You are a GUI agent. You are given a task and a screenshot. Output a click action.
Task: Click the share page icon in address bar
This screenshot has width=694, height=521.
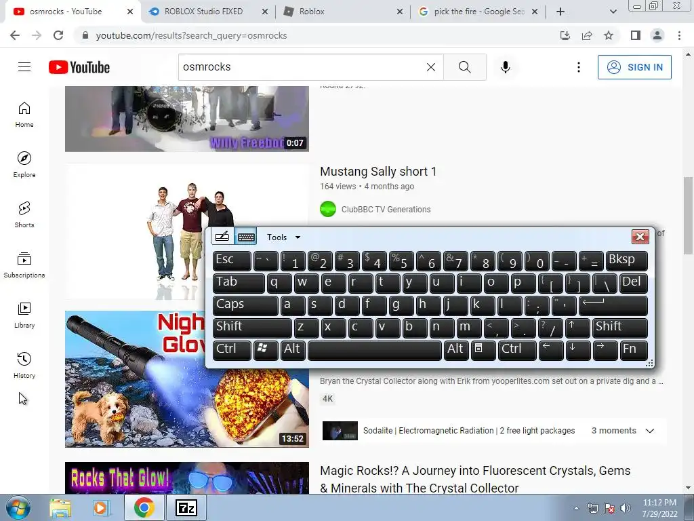point(587,35)
